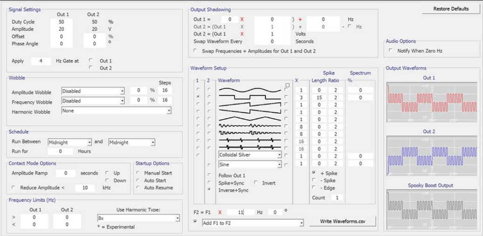
Task: Select Auto Resume radio button
Action: tap(138, 187)
